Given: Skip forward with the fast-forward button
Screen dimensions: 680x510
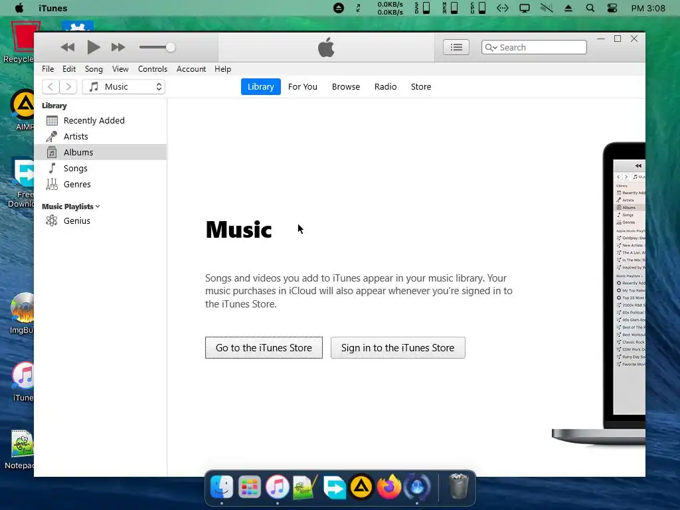Looking at the screenshot, I should coord(118,47).
